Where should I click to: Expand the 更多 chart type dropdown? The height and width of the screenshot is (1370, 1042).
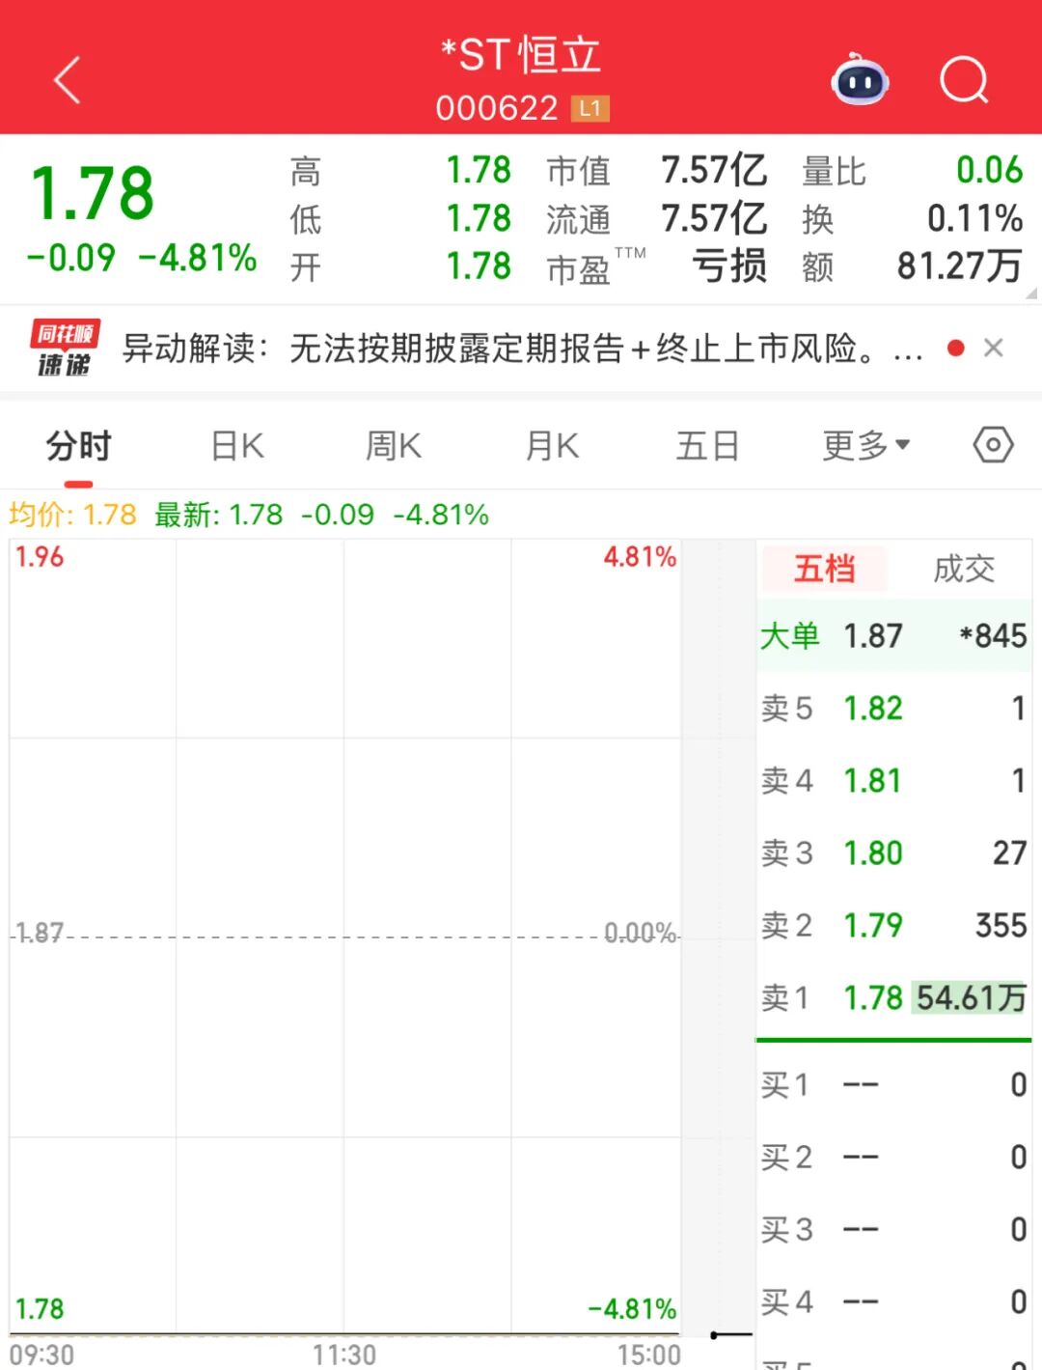863,445
